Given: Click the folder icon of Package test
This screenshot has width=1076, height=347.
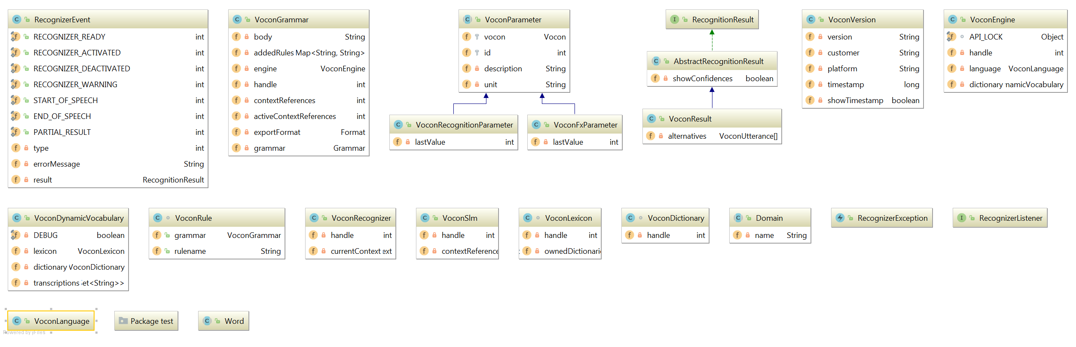Looking at the screenshot, I should tap(123, 321).
